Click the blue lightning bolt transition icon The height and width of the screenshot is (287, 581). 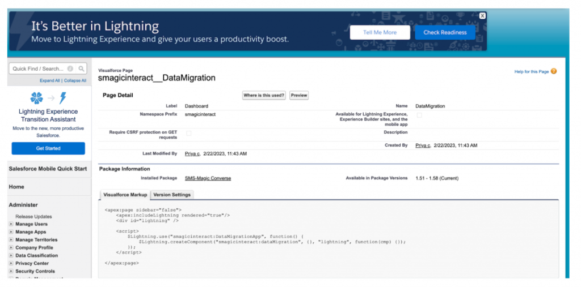(63, 98)
